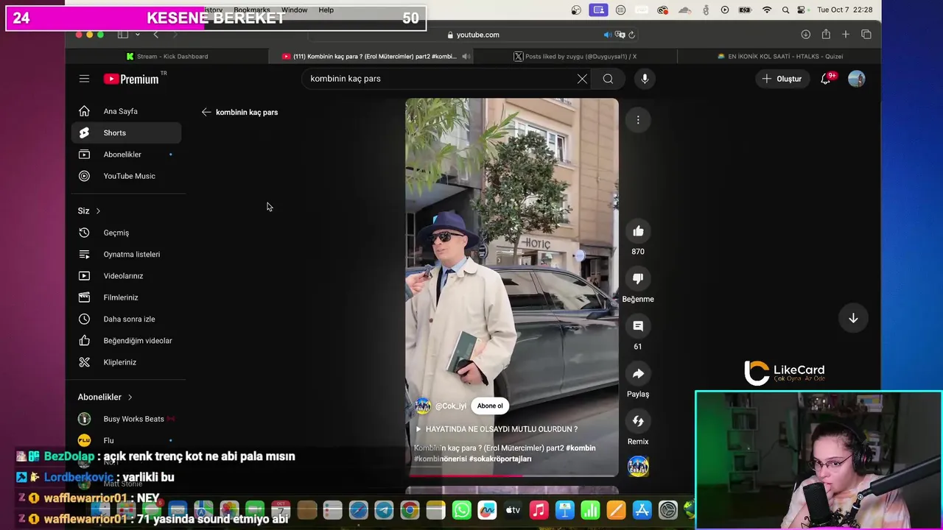Open the notifications bell

pyautogui.click(x=826, y=79)
